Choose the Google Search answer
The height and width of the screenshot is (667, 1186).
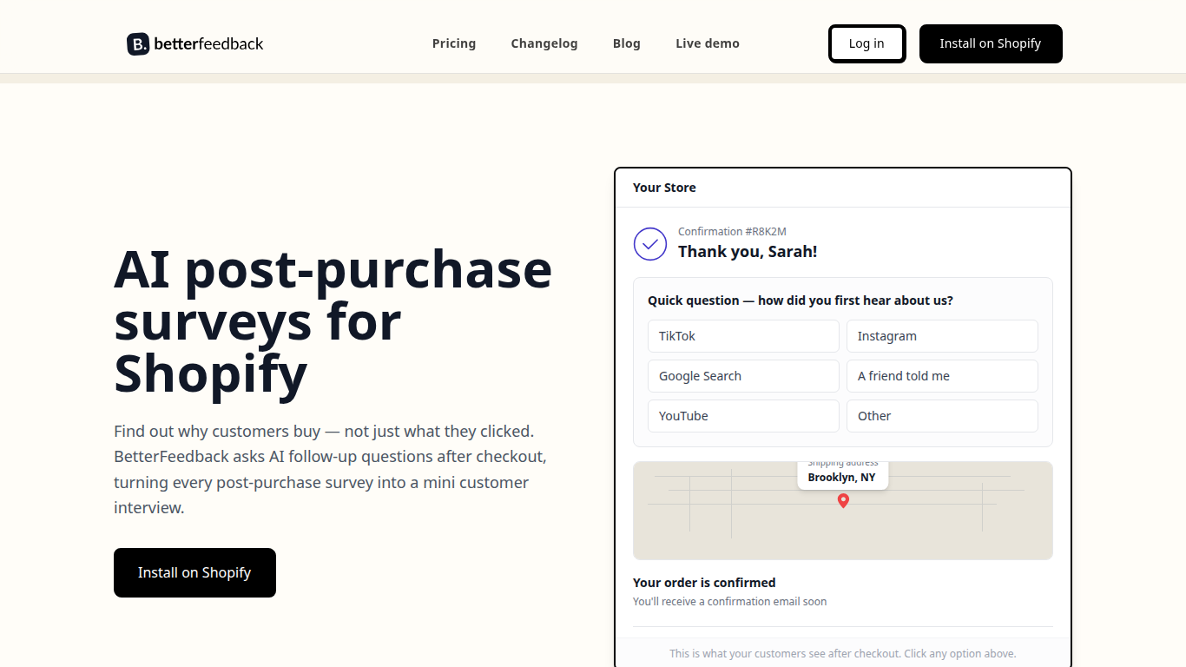pyautogui.click(x=743, y=376)
